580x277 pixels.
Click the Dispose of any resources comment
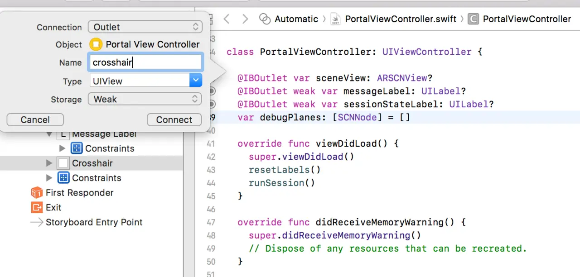point(388,248)
